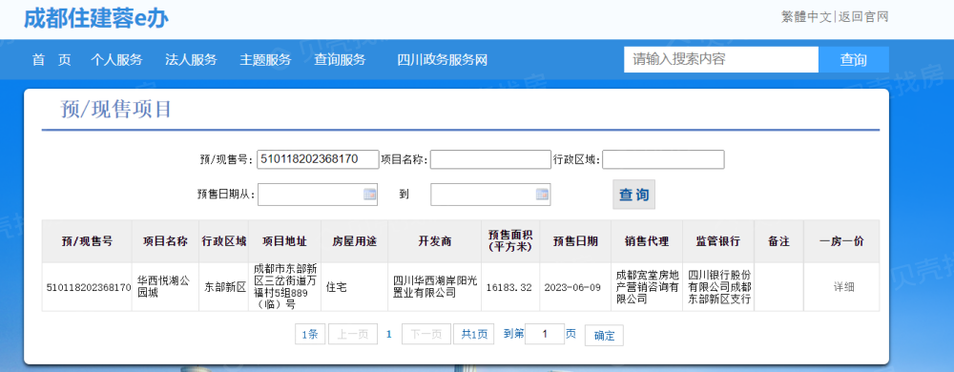This screenshot has width=954, height=372.
Task: Click the blue 查询 search button in header
Action: (x=854, y=59)
